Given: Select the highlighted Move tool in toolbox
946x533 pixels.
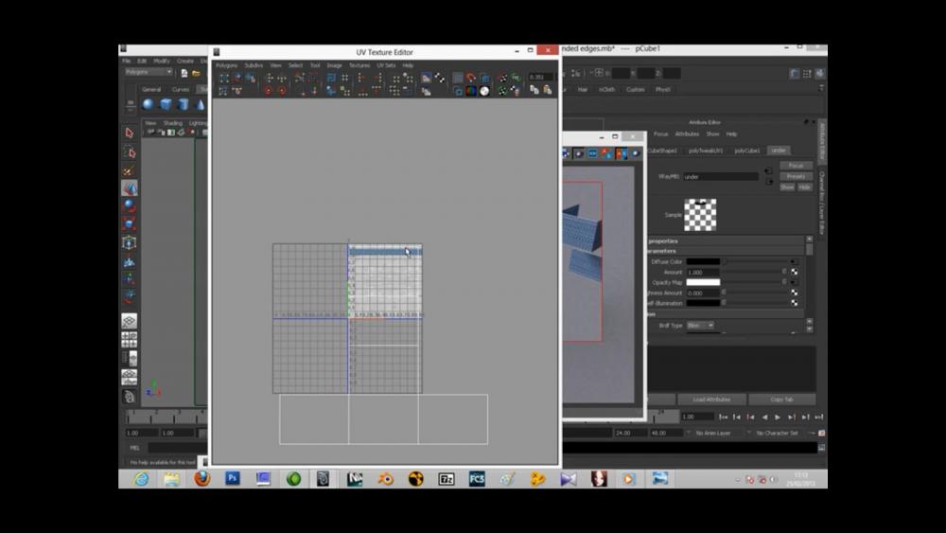Looking at the screenshot, I should pos(129,187).
